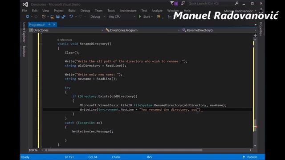Viewport: 285px width, 160px height.
Task: Close the Program.cs tab
Action: [54, 24]
